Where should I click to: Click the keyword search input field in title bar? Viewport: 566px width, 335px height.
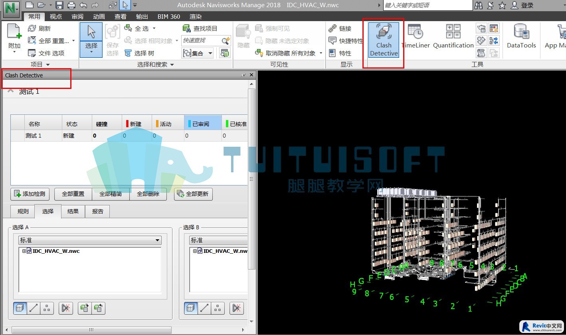(428, 5)
